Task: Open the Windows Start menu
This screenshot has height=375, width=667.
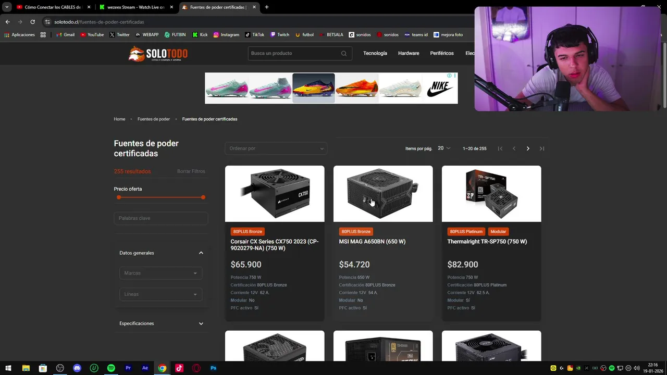Action: (8, 368)
